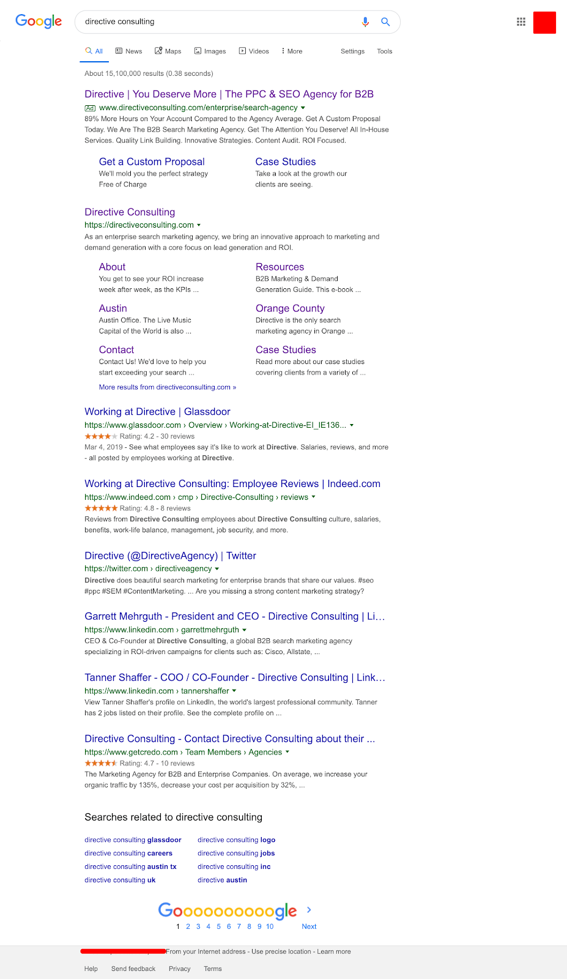
Task: Click related search directive consulting jobs
Action: click(x=236, y=854)
